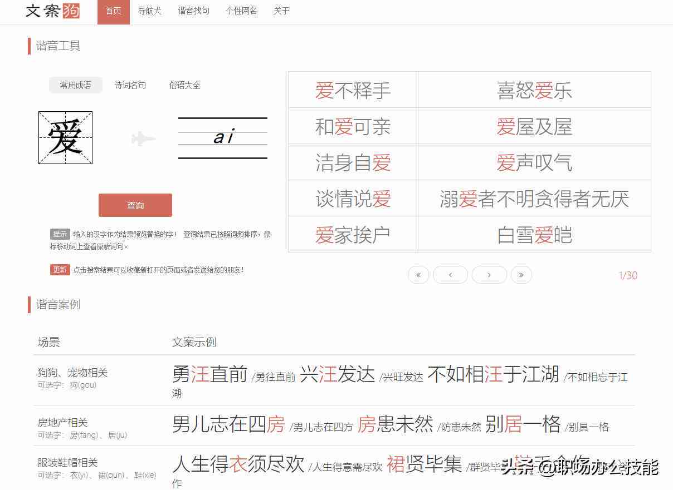Click the example 裙贤毕集
The height and width of the screenshot is (490, 673).
point(425,464)
